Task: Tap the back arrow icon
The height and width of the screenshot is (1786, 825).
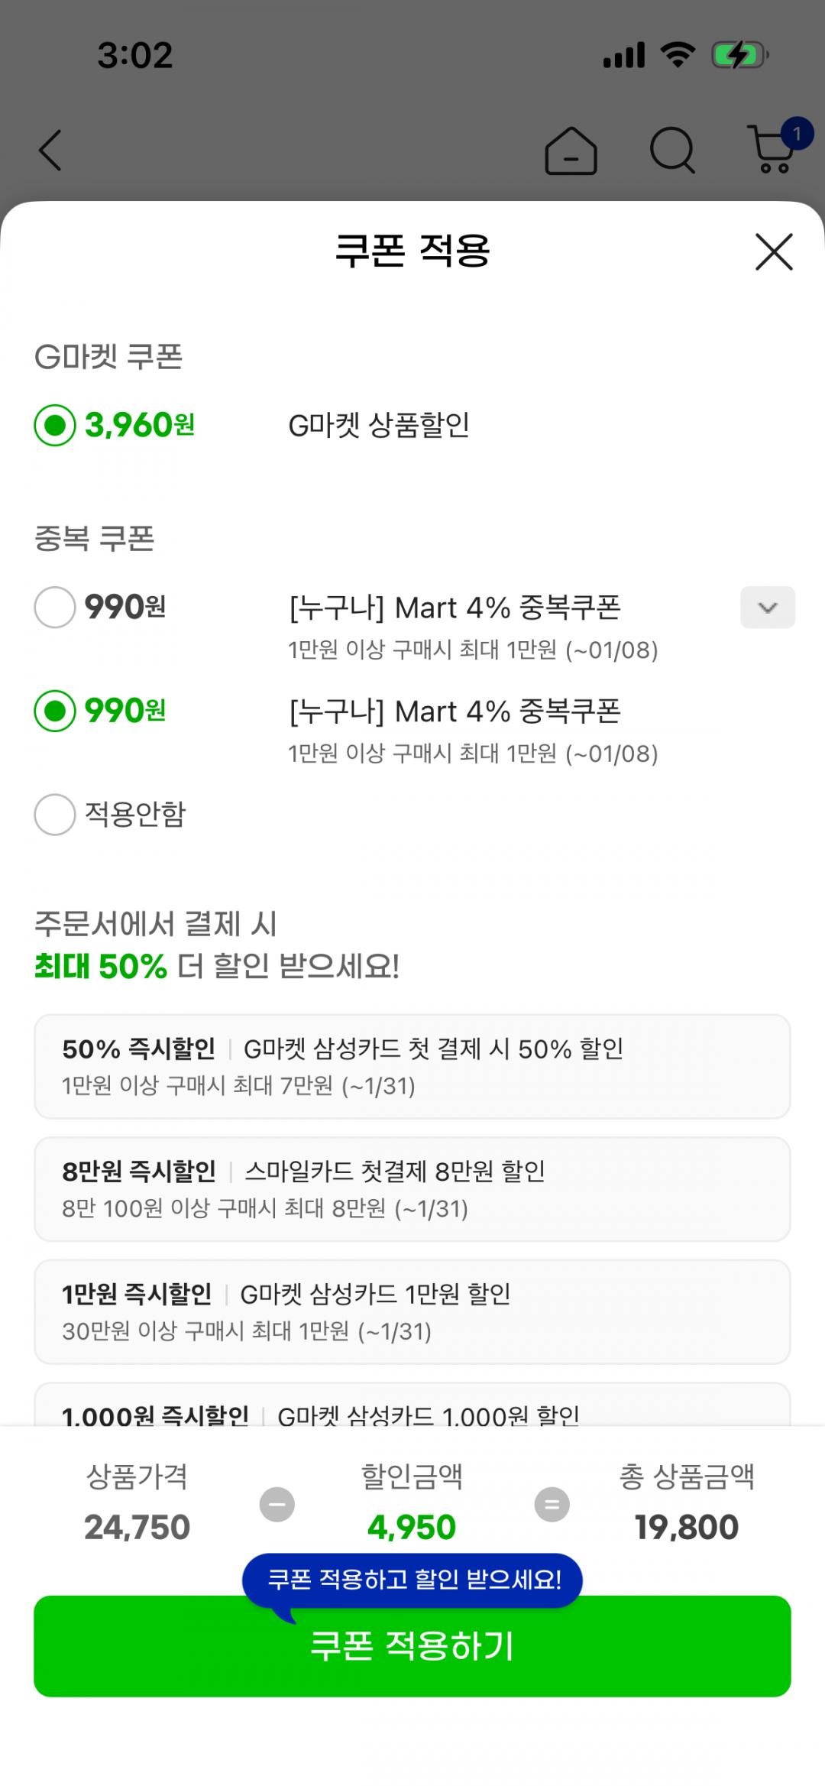Action: coord(50,150)
